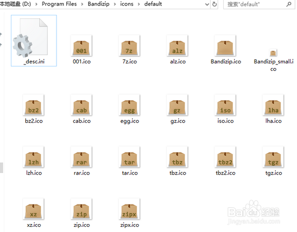This screenshot has height=232, width=297.
Task: Select the lha.ico box icon
Action: (273, 105)
